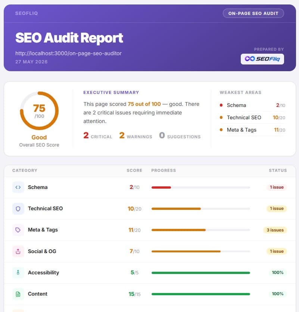Click the 11/20 score in the table
The height and width of the screenshot is (312, 299).
click(x=134, y=230)
